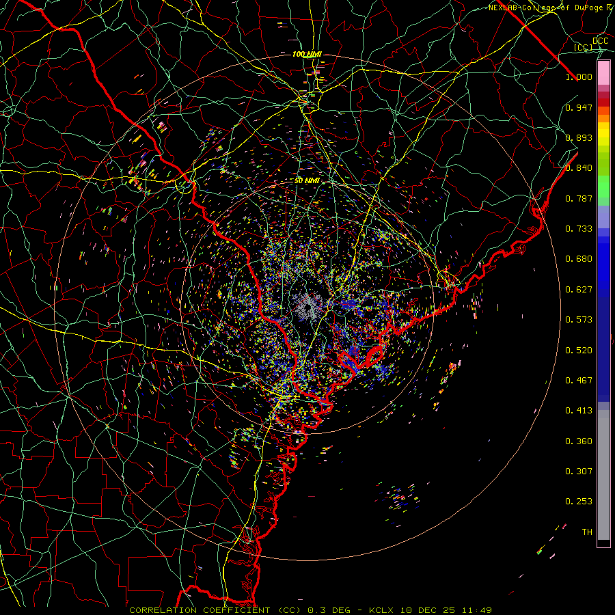Click the bright green color bar segment
The height and width of the screenshot is (615, 615).
pyautogui.click(x=603, y=187)
